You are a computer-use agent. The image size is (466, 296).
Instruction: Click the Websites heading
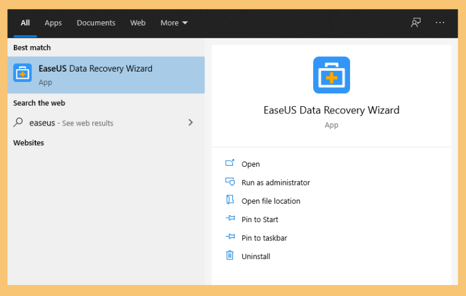(x=29, y=143)
